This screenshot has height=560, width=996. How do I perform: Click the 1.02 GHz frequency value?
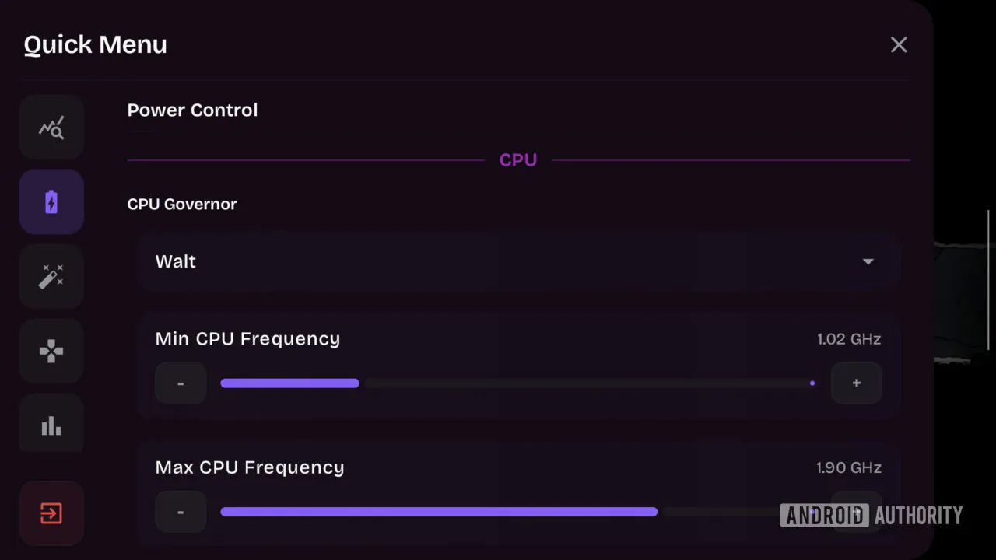point(849,339)
